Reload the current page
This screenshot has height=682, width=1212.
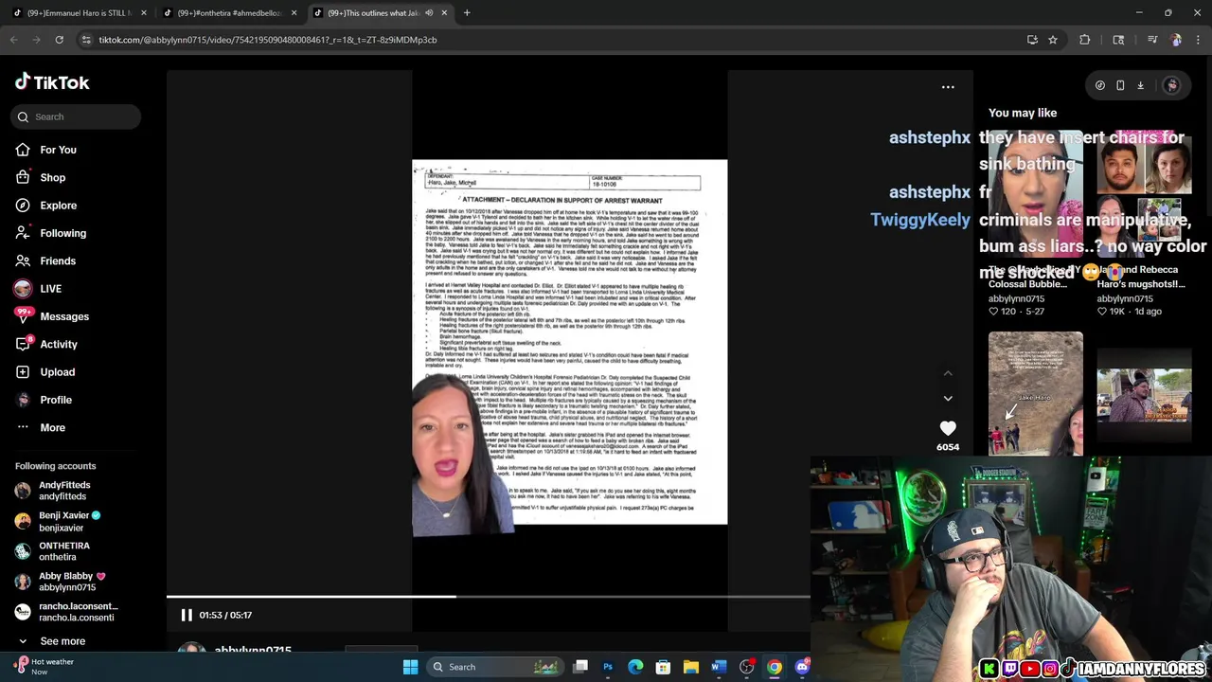click(59, 40)
